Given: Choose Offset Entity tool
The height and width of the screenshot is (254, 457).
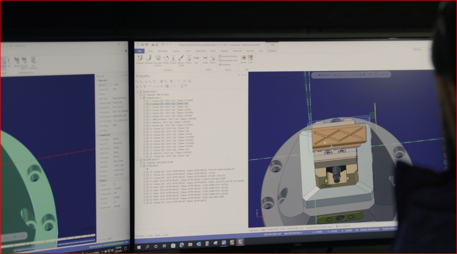Looking at the screenshot, I should (205, 59).
